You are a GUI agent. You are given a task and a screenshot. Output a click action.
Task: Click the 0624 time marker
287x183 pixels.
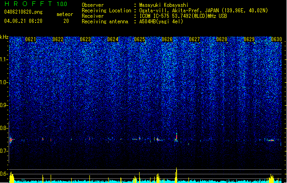pos(113,39)
